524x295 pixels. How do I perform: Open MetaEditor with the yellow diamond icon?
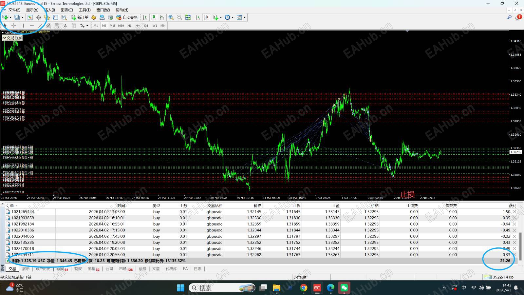click(94, 17)
